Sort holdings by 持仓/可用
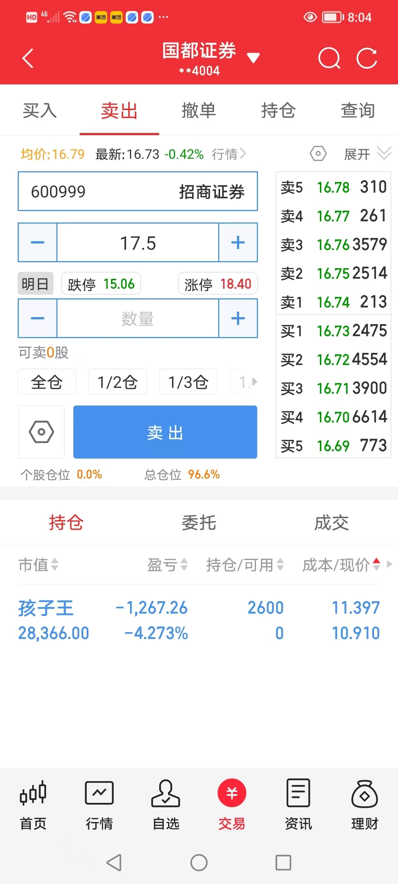Screen dimensions: 398x884 [x=245, y=564]
